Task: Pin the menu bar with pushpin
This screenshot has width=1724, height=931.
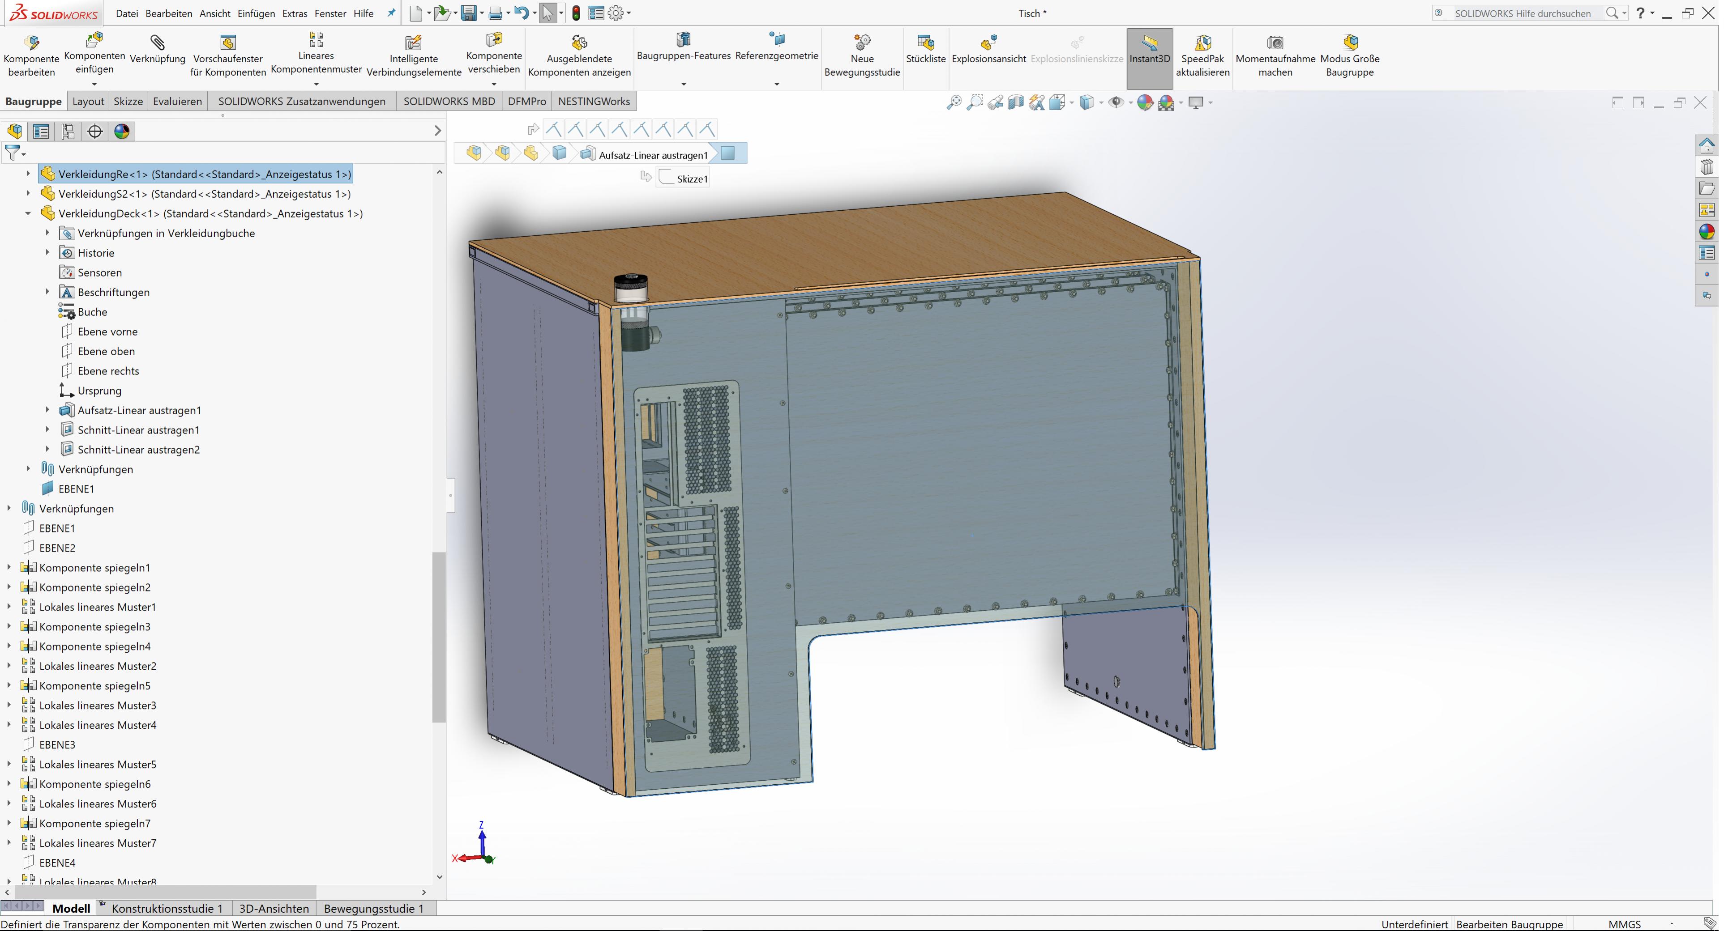Action: point(392,13)
